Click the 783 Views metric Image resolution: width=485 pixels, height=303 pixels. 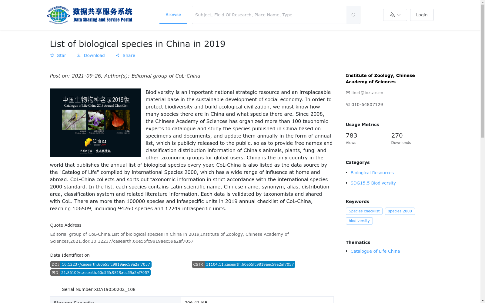352,138
